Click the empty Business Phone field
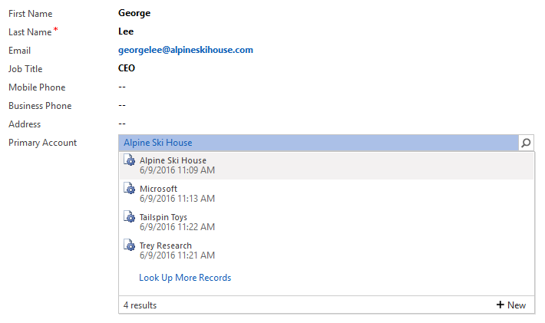This screenshot has height=323, width=545. tap(122, 105)
